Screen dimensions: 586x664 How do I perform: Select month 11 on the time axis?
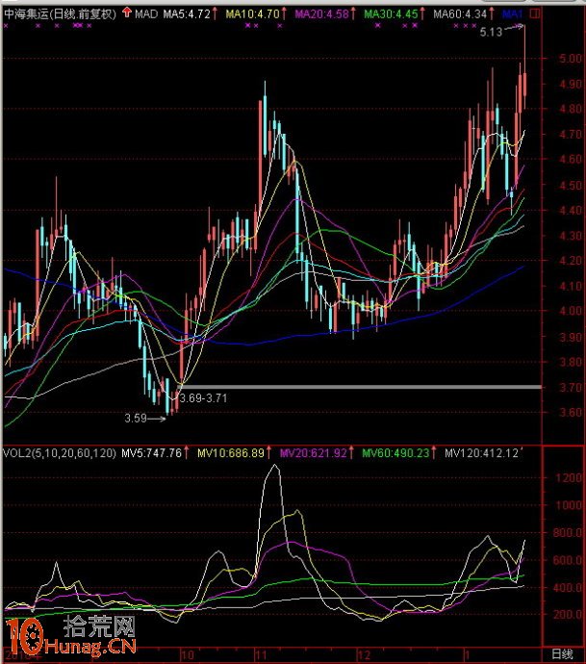pyautogui.click(x=261, y=655)
